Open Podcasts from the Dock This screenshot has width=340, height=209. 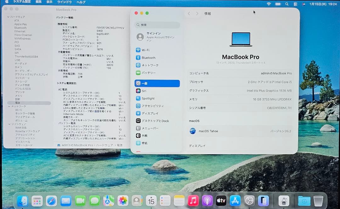coord(207,201)
